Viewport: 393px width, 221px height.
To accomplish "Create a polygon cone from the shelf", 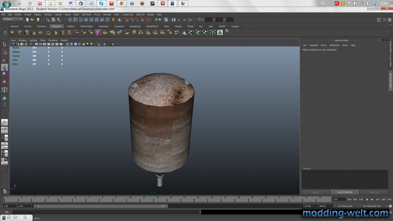I will 34,32.
